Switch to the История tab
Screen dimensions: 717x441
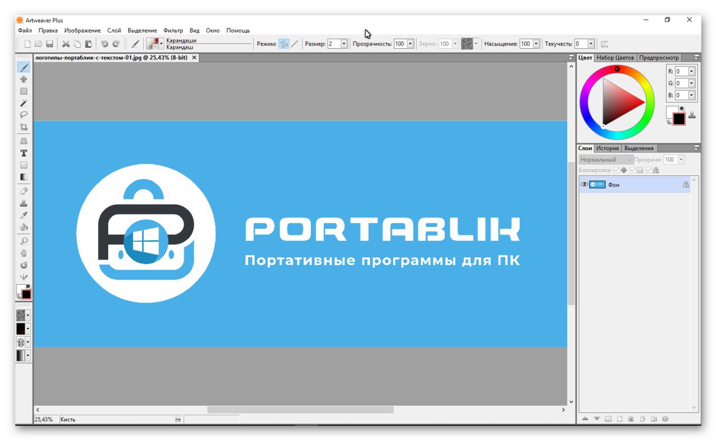tap(607, 148)
